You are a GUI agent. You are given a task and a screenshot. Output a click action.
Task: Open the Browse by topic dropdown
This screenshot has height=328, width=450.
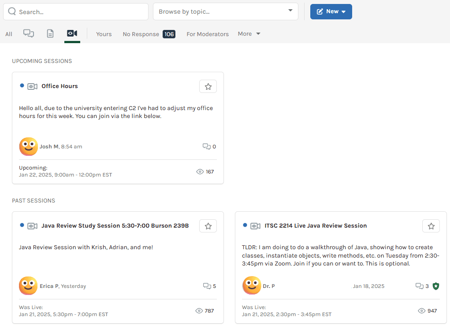(225, 11)
